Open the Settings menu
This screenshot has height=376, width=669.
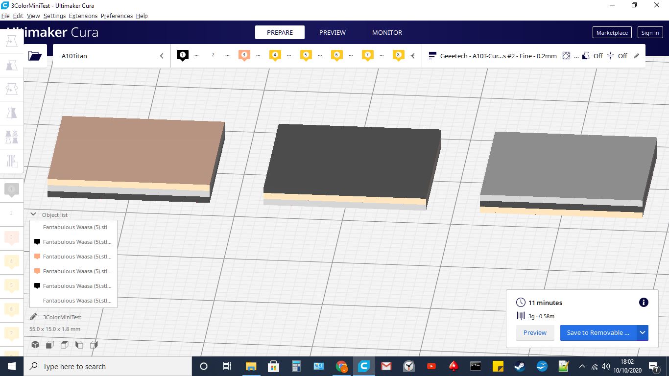(x=54, y=16)
